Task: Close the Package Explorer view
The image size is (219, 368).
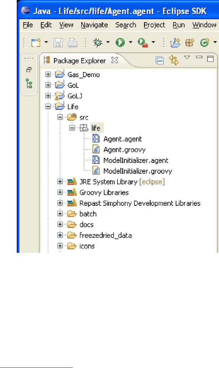Action: click(x=114, y=60)
